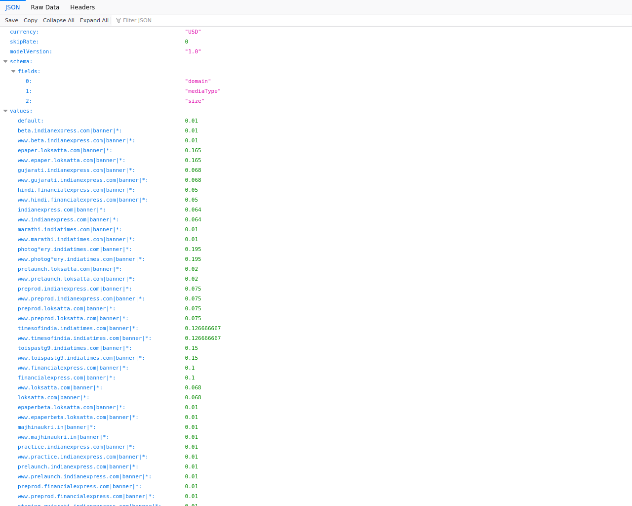Select www.toispastg9.indiatimes.com|banner|* key
This screenshot has width=632, height=506.
click(x=81, y=358)
